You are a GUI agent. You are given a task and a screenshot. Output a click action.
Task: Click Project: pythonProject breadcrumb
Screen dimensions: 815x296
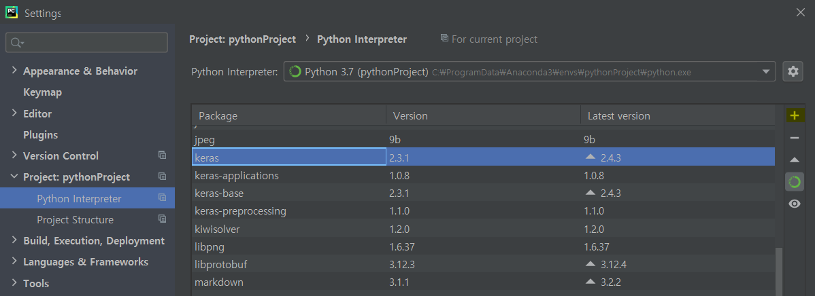tap(242, 39)
